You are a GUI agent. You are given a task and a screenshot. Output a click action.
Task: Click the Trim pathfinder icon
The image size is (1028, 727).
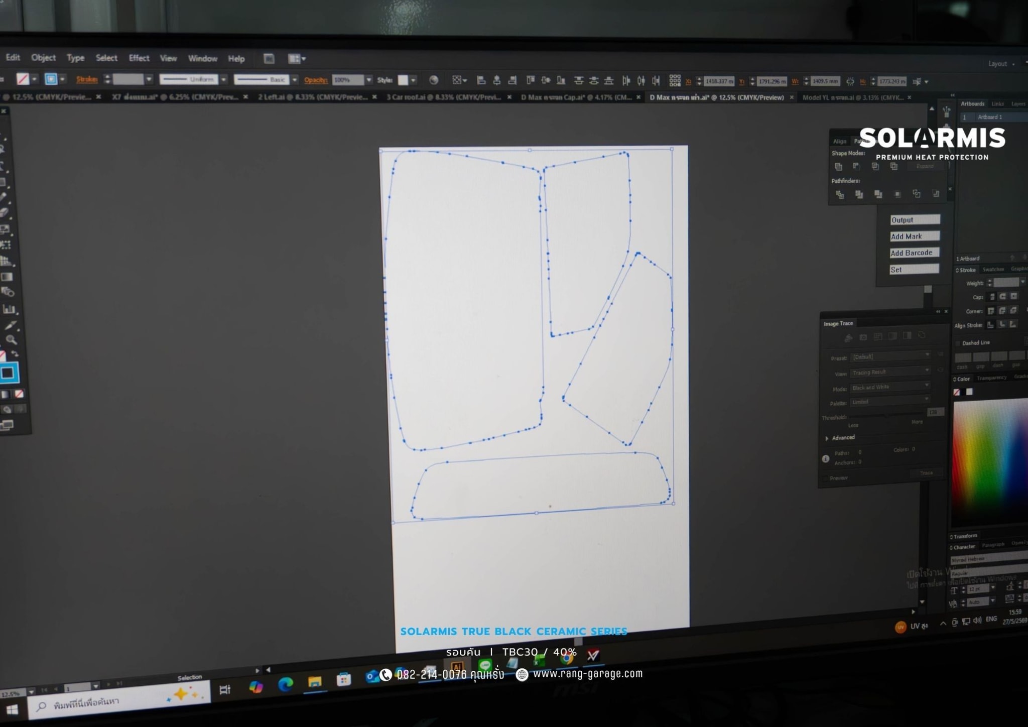pyautogui.click(x=859, y=194)
